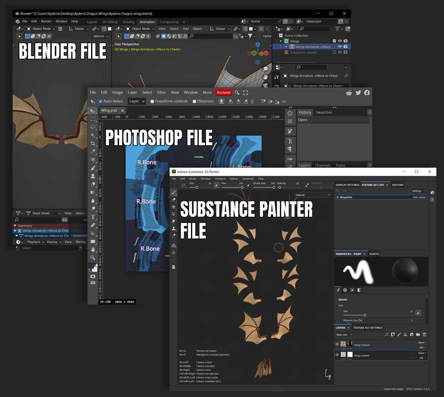
Task: Click the Blender outliner search field
Action: (x=315, y=29)
